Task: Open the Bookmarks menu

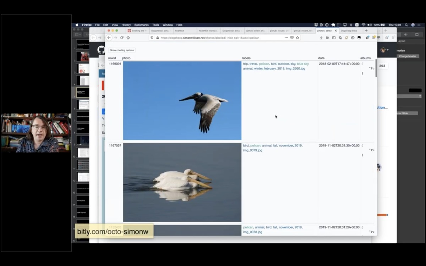Action: tap(141, 25)
